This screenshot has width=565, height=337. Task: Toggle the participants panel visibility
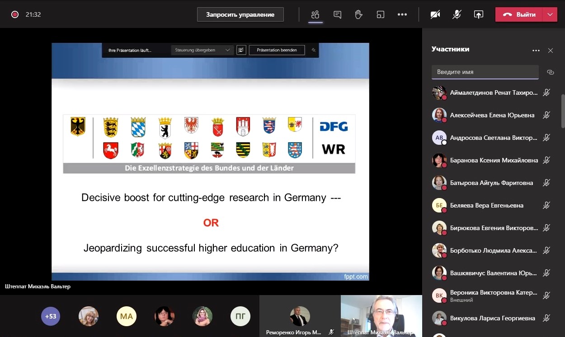click(315, 14)
